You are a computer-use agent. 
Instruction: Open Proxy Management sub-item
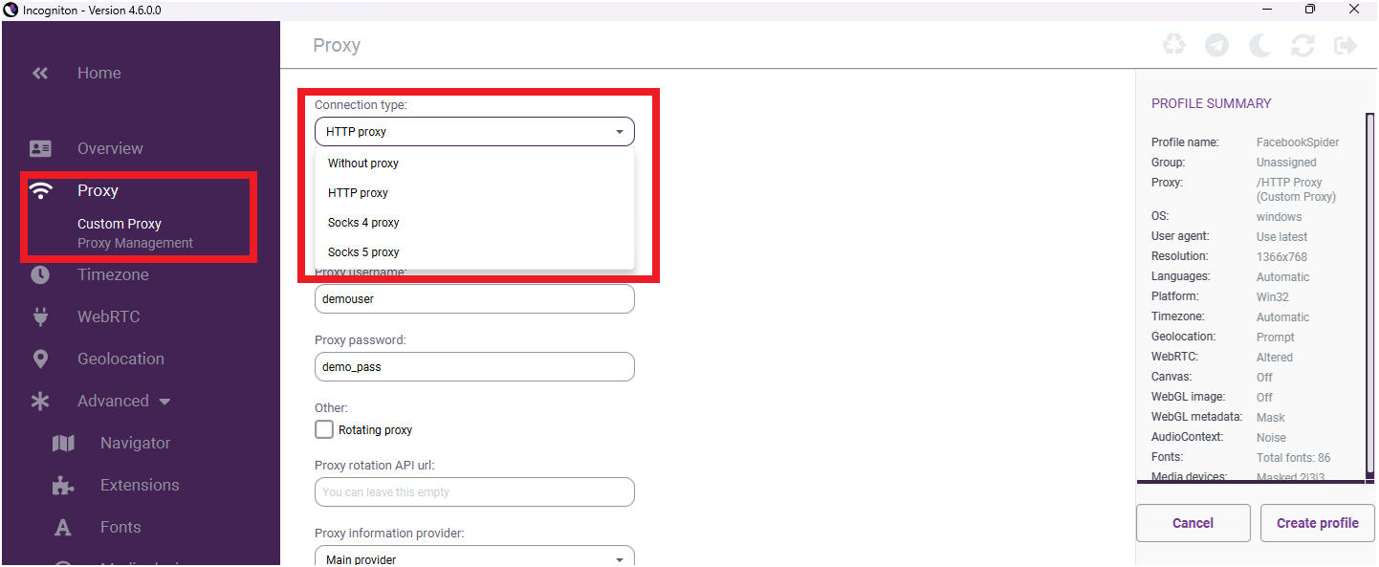[x=135, y=243]
